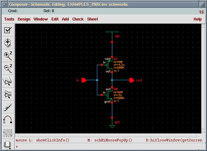Screen dimensions: 207x151
Task: Click the horizontal scrollbar track
Action: click(x=108, y=135)
